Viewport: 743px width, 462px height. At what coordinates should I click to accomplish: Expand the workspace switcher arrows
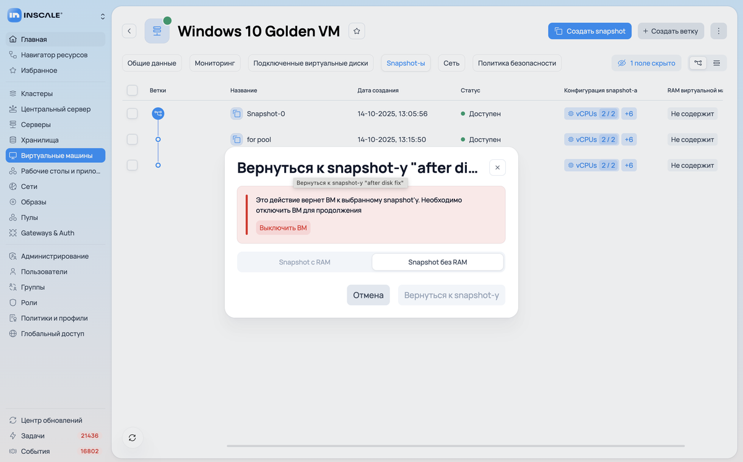(103, 16)
